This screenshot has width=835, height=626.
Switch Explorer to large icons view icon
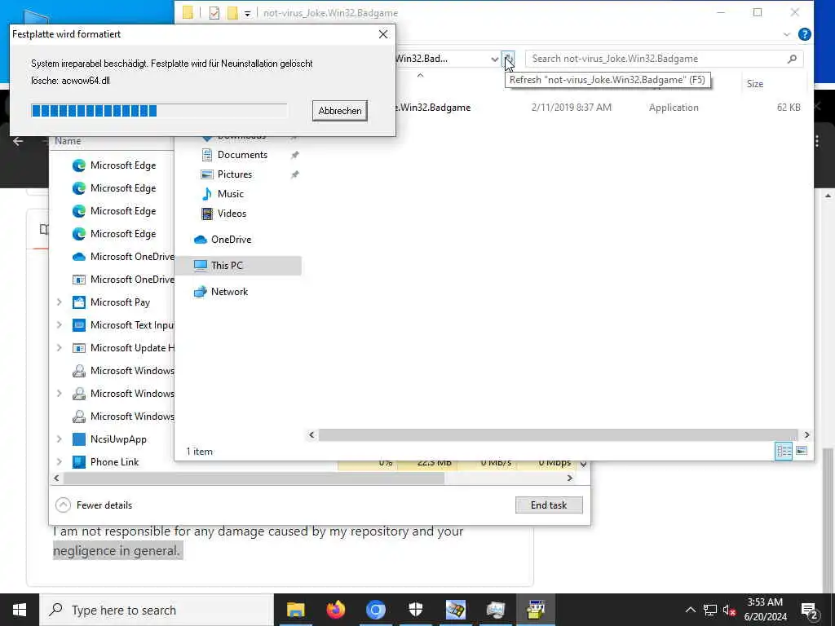[x=802, y=452]
